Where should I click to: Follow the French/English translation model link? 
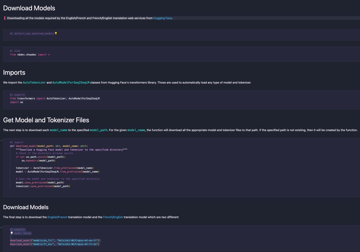pos(113,217)
